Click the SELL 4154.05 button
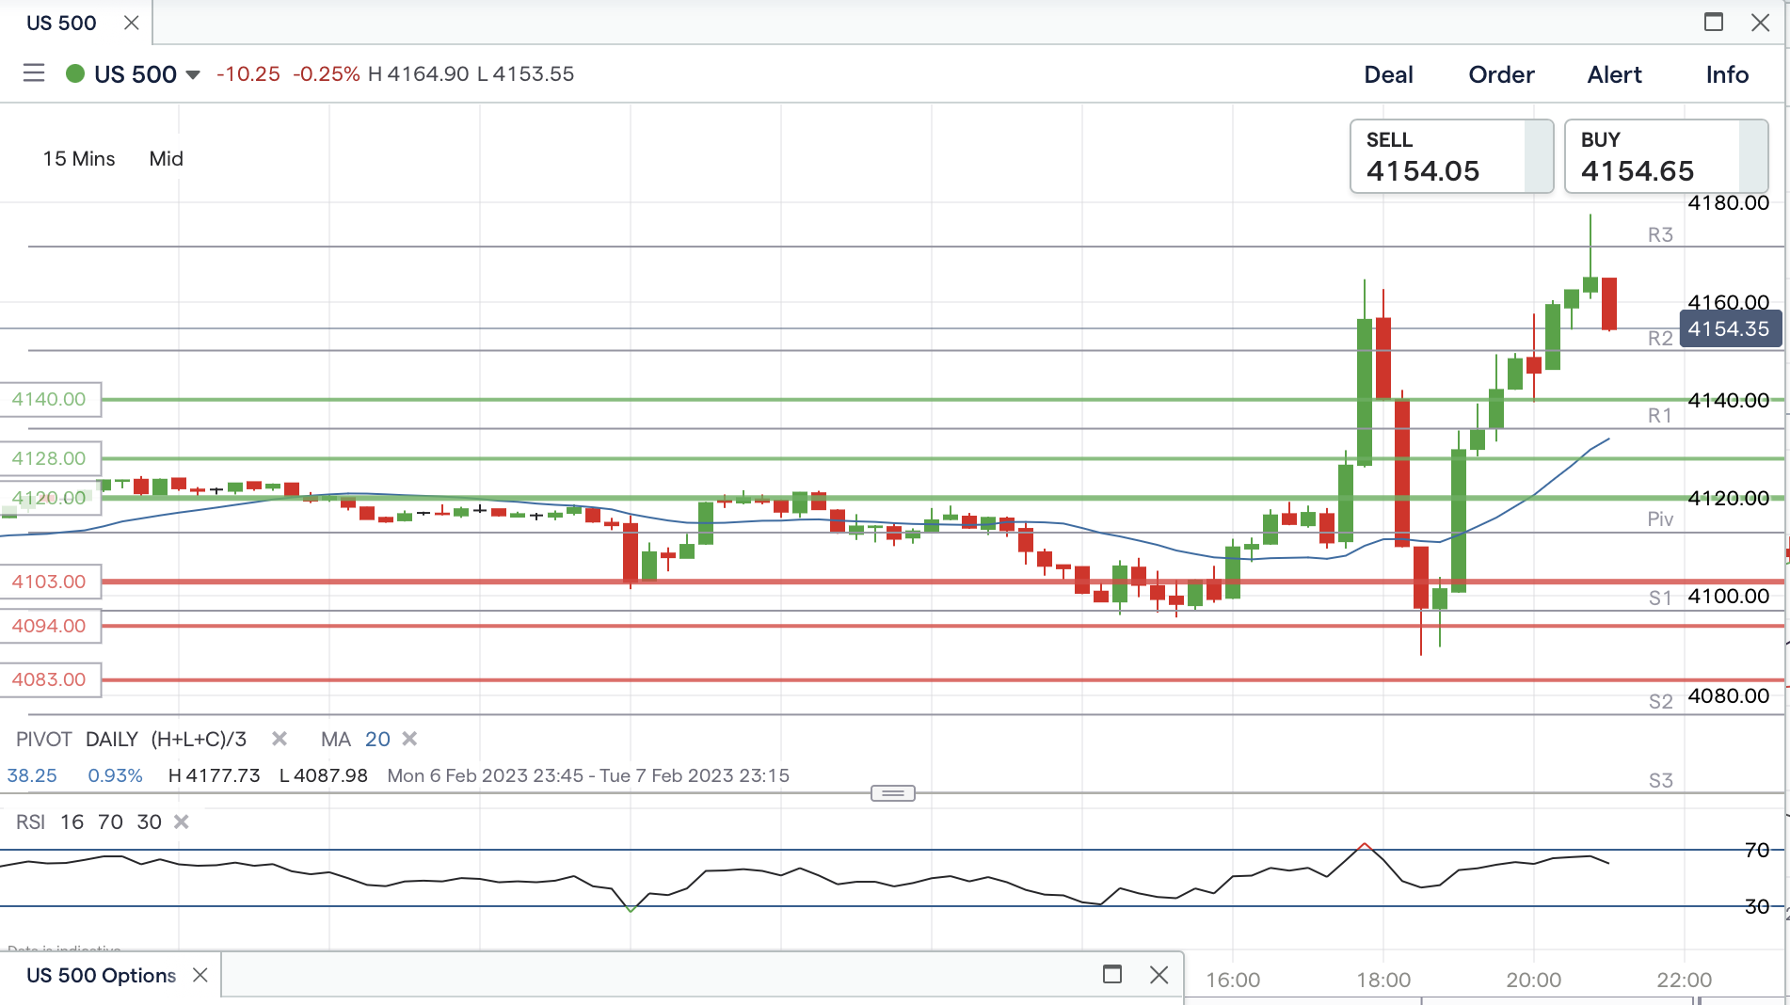This screenshot has width=1790, height=1005. click(x=1451, y=156)
